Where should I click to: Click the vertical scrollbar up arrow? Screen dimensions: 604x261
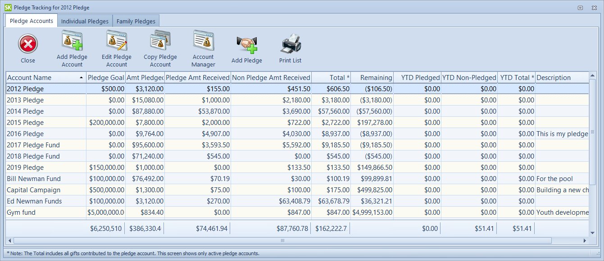(x=592, y=76)
